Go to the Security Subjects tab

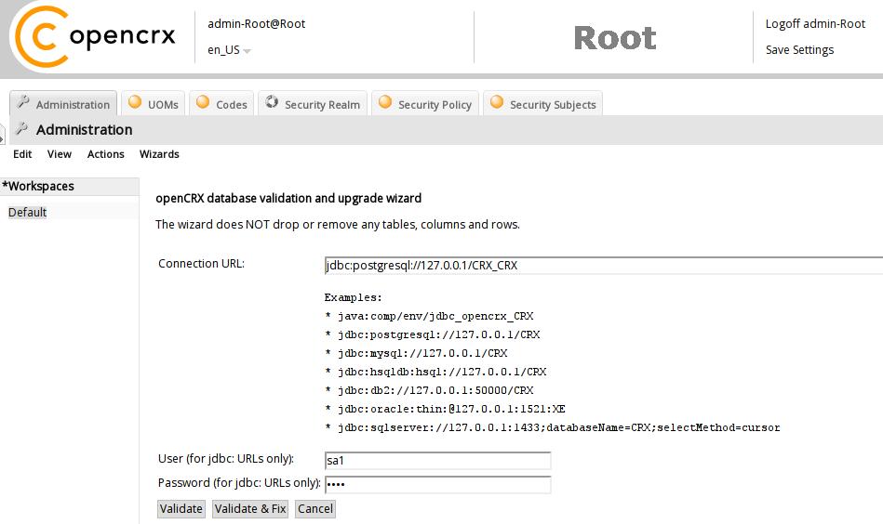tap(542, 103)
